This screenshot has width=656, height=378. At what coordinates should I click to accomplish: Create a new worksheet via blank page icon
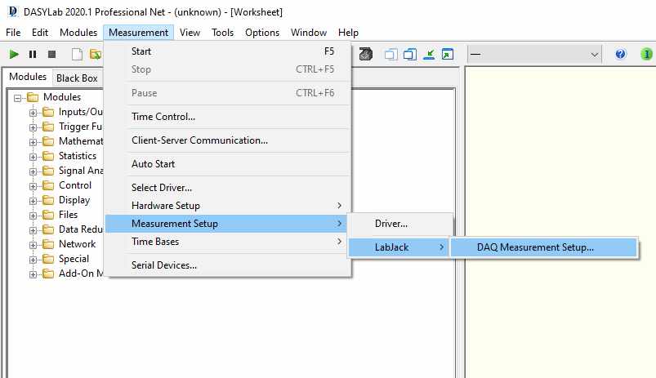pos(77,55)
